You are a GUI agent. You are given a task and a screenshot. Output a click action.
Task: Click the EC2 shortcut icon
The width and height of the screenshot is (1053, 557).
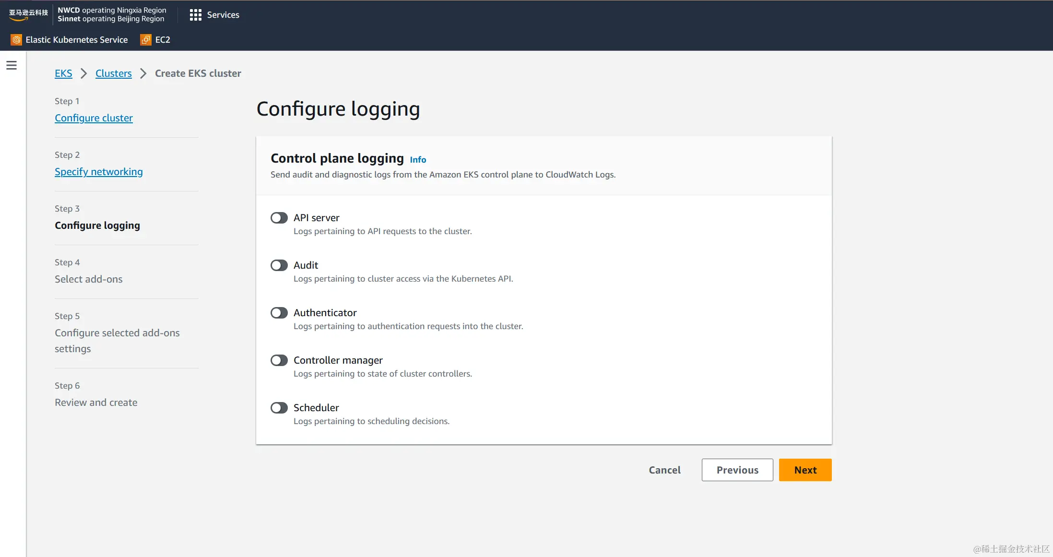[146, 40]
